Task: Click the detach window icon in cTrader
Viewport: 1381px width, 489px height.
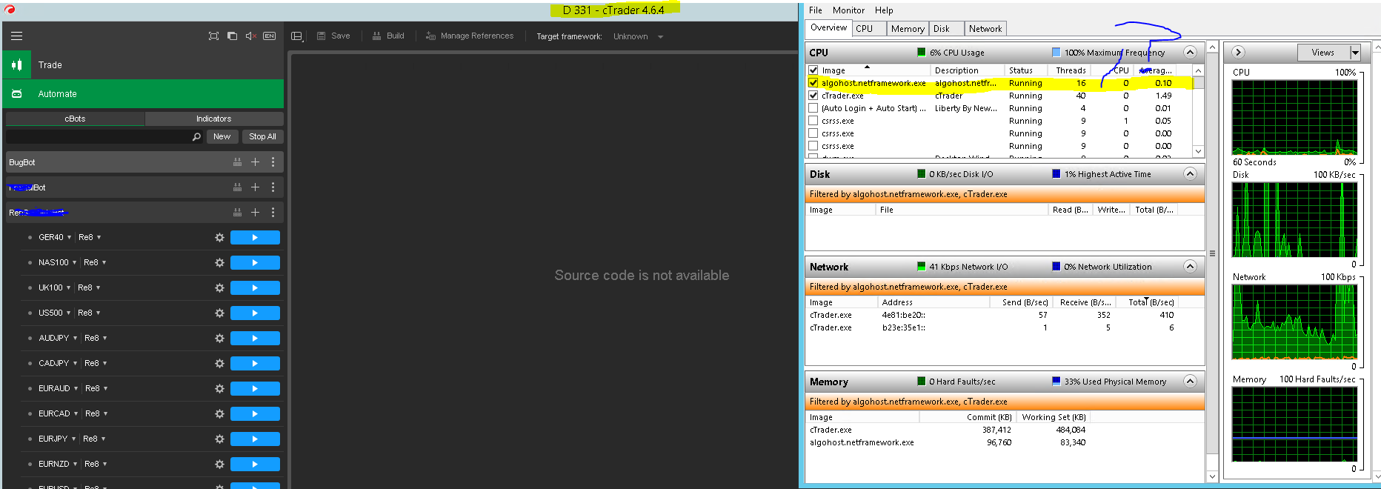Action: click(x=232, y=36)
